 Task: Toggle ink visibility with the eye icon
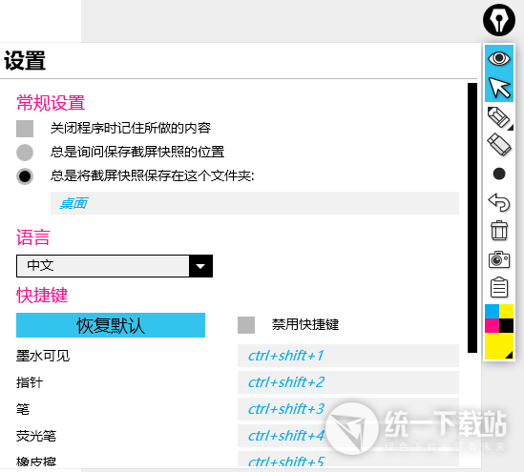[x=499, y=58]
